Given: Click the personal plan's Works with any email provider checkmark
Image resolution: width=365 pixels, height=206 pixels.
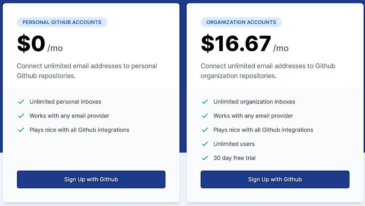Looking at the screenshot, I should tap(21, 116).
